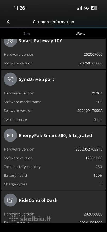Viewport: 107px width, 232px height.
Task: Select hardware version value 2022052705316
Action: point(89,149)
